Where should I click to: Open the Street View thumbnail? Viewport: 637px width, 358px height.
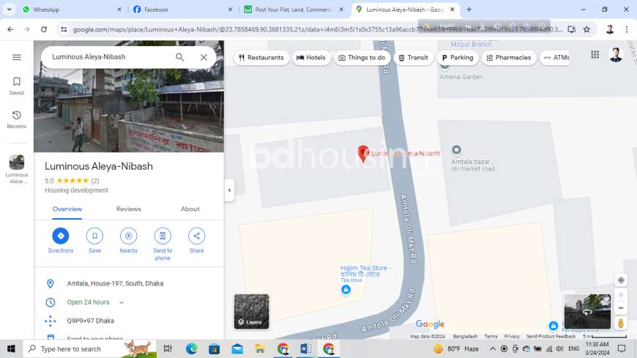[x=587, y=312]
